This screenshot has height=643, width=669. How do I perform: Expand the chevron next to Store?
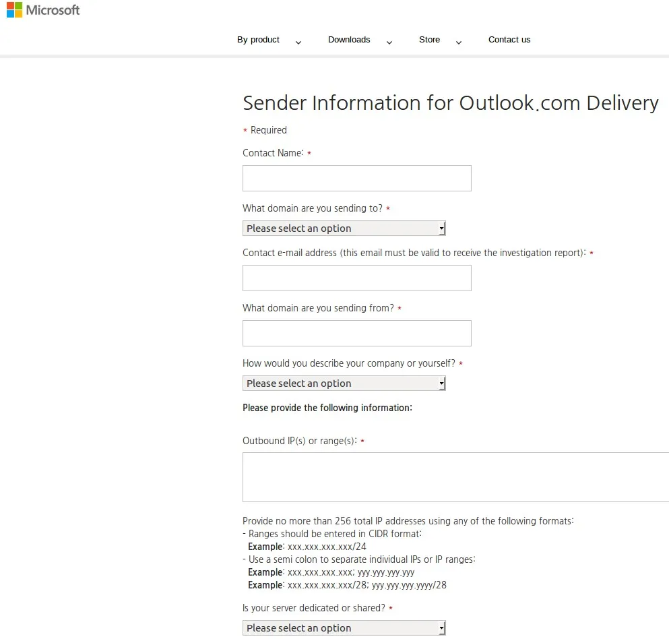459,42
